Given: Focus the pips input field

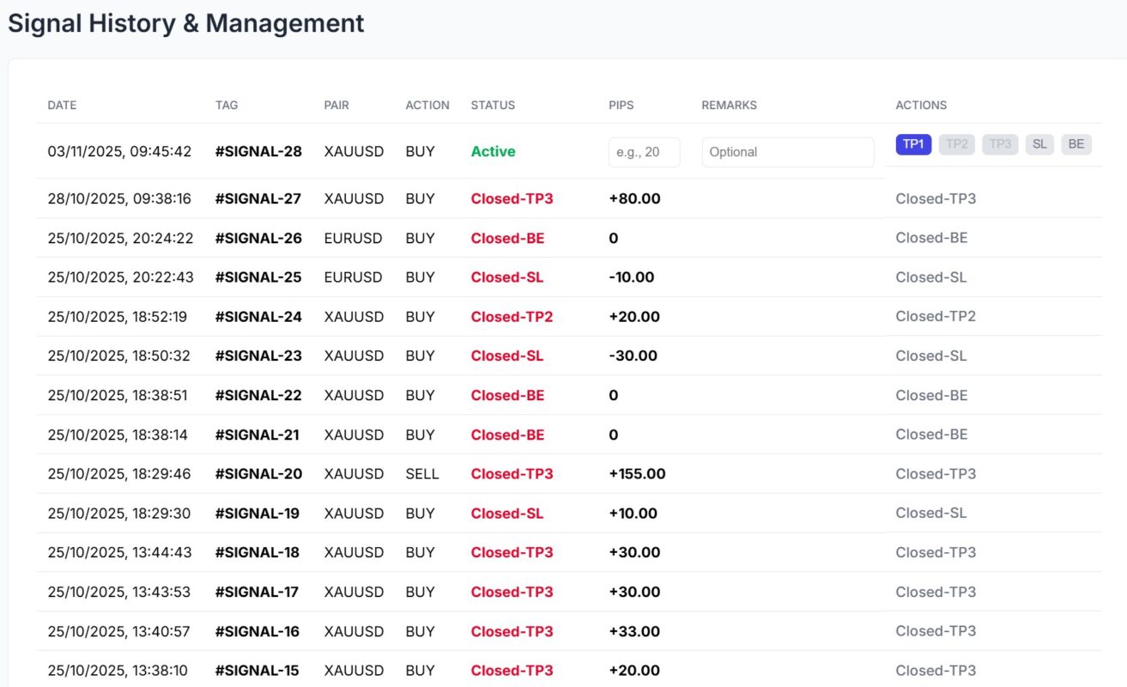Looking at the screenshot, I should pos(644,152).
